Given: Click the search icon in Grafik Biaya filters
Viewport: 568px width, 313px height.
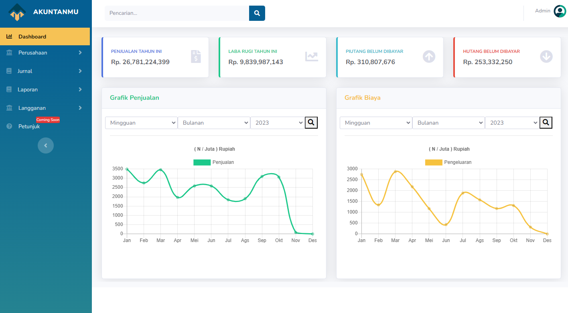Looking at the screenshot, I should (546, 123).
